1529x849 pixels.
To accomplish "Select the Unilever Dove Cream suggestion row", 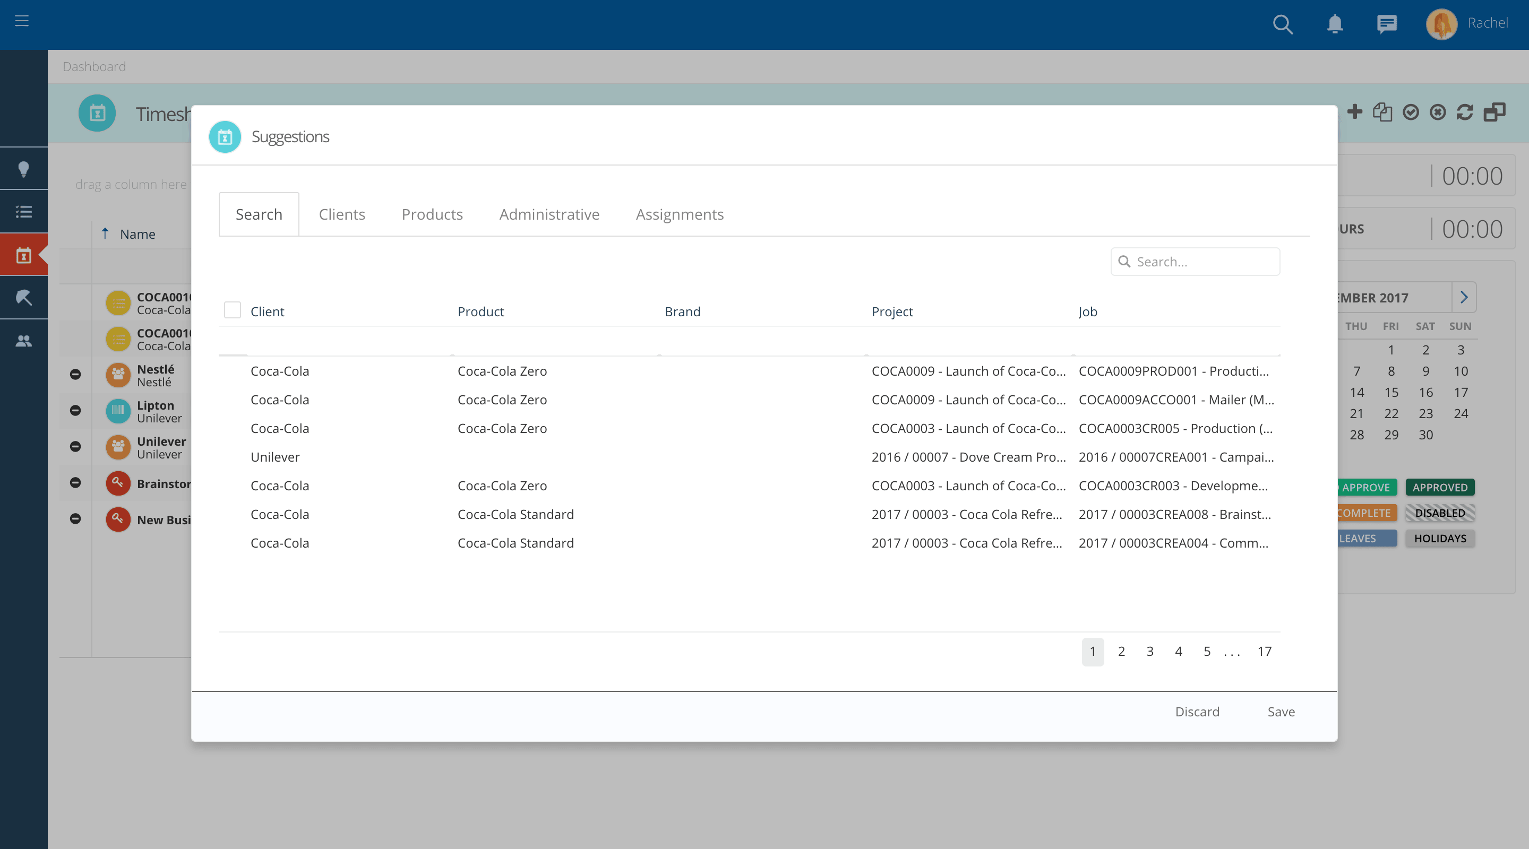I will pos(749,457).
